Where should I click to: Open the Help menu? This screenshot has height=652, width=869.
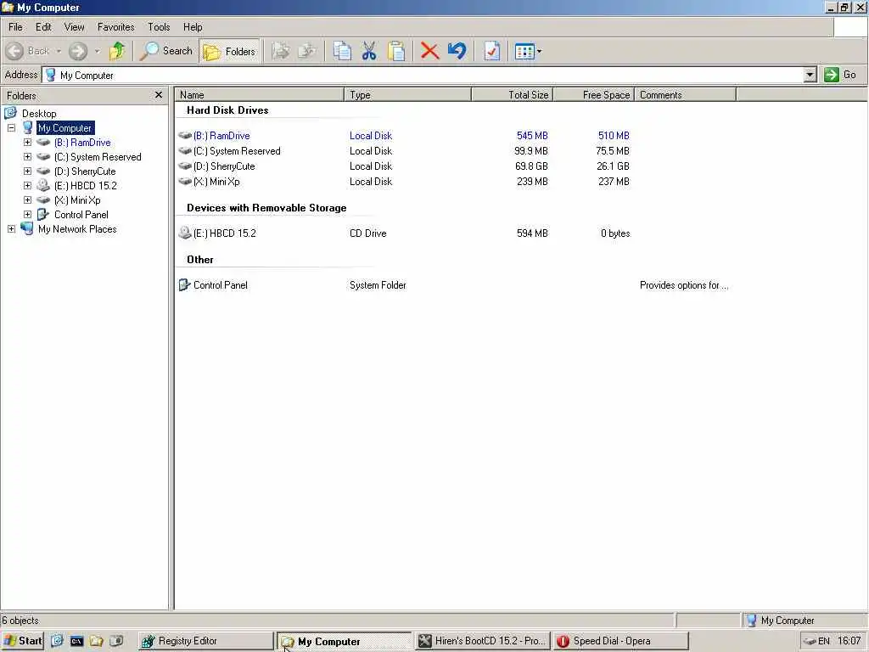click(193, 27)
